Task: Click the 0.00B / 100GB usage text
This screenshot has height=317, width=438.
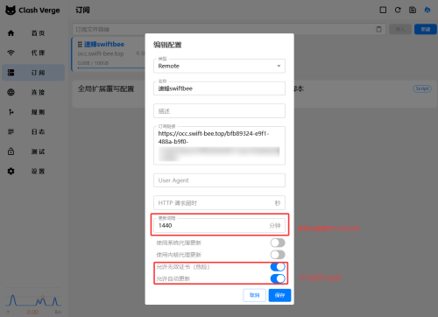Action: (x=93, y=63)
